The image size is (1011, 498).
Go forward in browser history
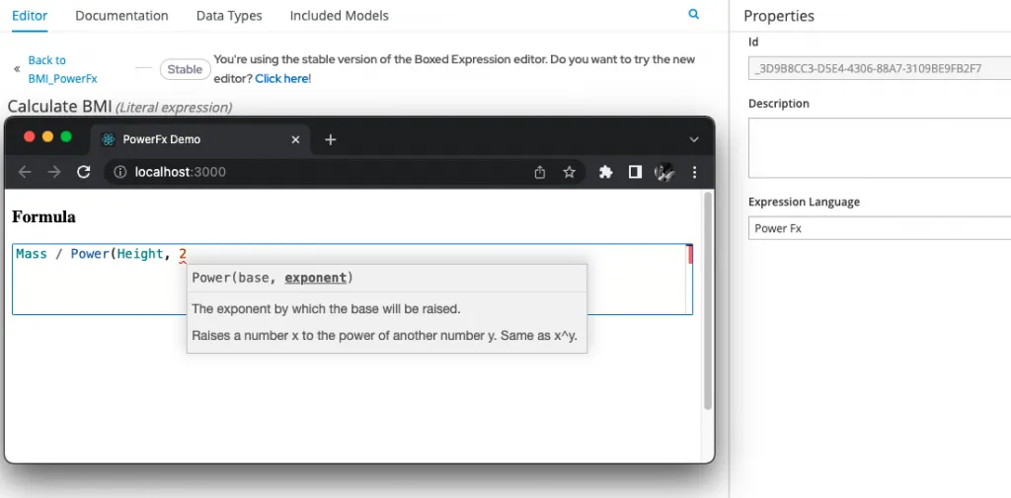click(x=54, y=172)
